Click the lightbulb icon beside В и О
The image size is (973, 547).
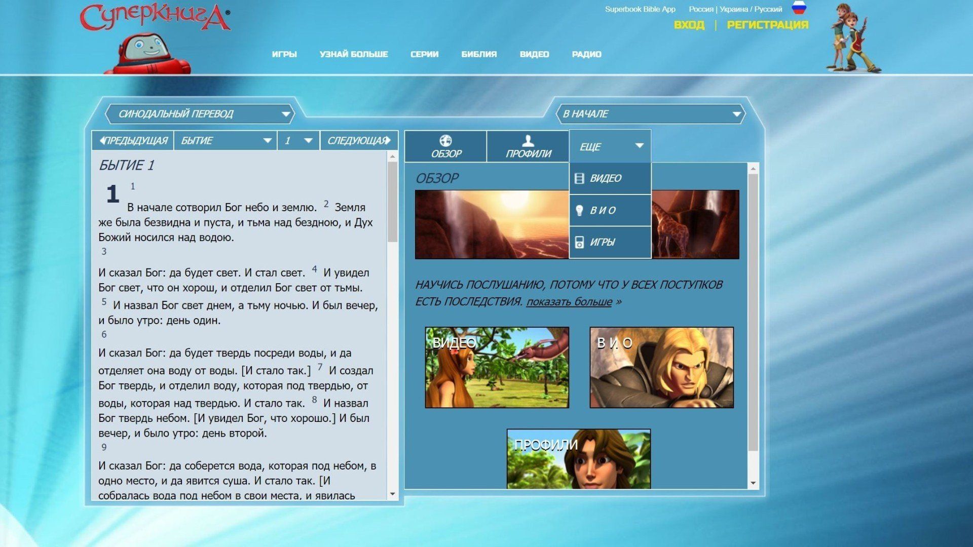pyautogui.click(x=579, y=210)
